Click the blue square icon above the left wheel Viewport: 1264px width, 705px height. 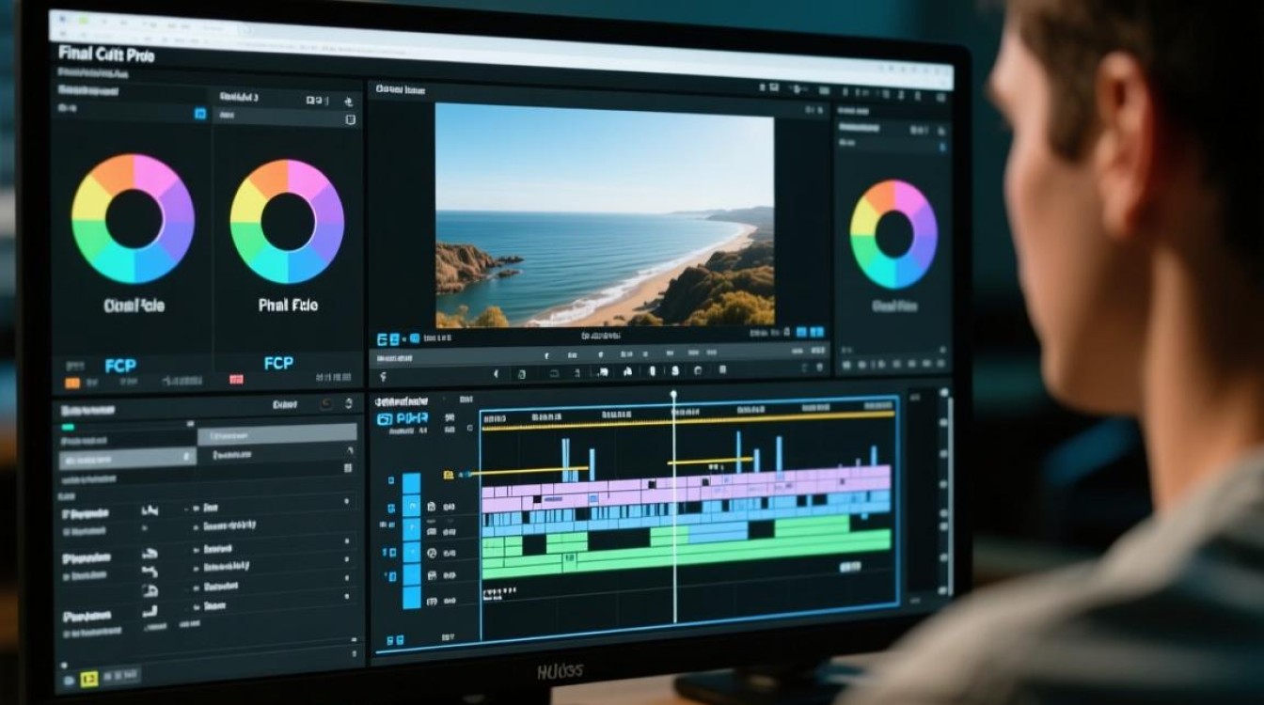coord(199,113)
